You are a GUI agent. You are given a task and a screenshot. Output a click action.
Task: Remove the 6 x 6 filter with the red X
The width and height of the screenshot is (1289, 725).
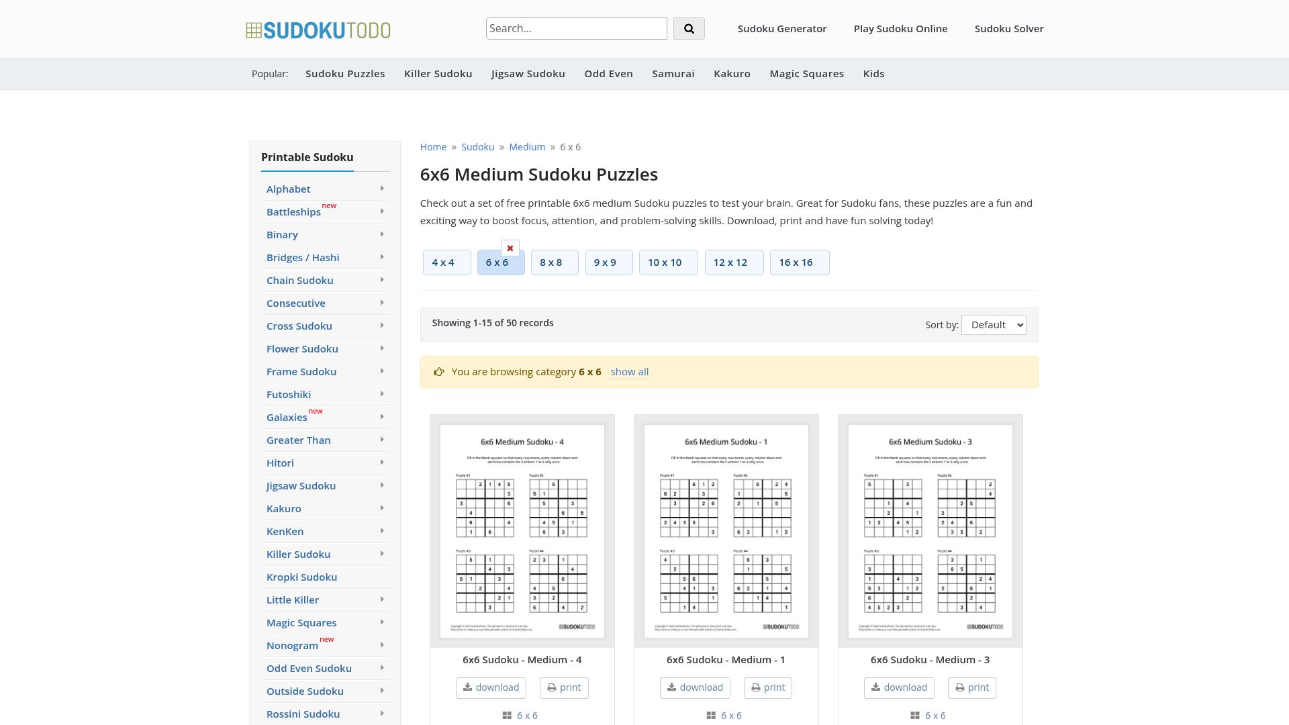(510, 248)
